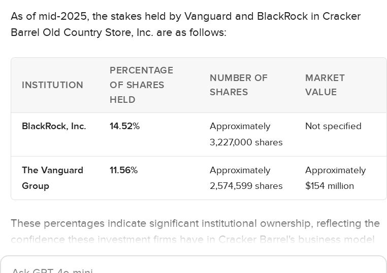Click the INSTITUTION column header
This screenshot has height=273, width=387.
52,85
